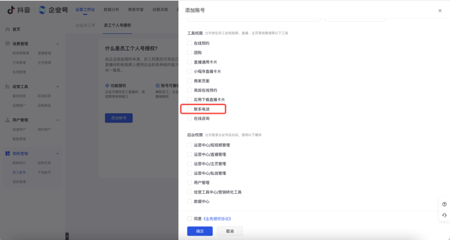
Task: Tick the 高级在线预约 checkbox
Action: [x=189, y=90]
